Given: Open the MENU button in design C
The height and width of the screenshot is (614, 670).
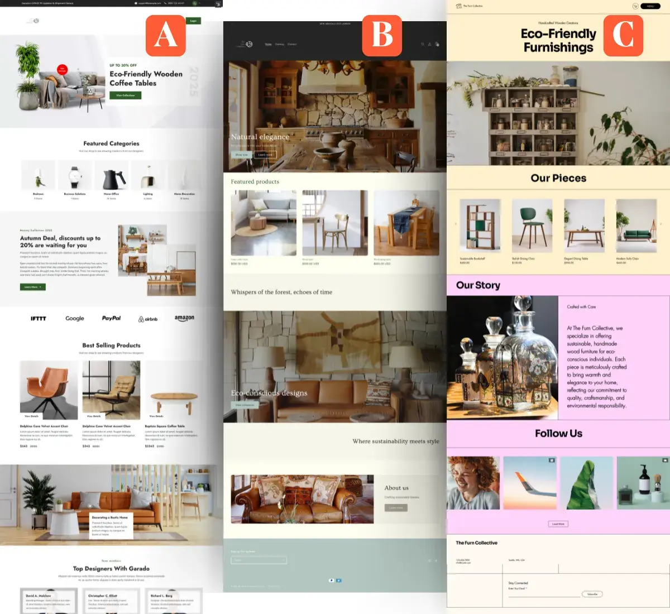Looking at the screenshot, I should 650,6.
